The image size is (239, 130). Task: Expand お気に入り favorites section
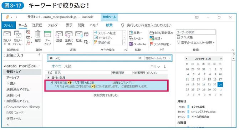point(4,56)
